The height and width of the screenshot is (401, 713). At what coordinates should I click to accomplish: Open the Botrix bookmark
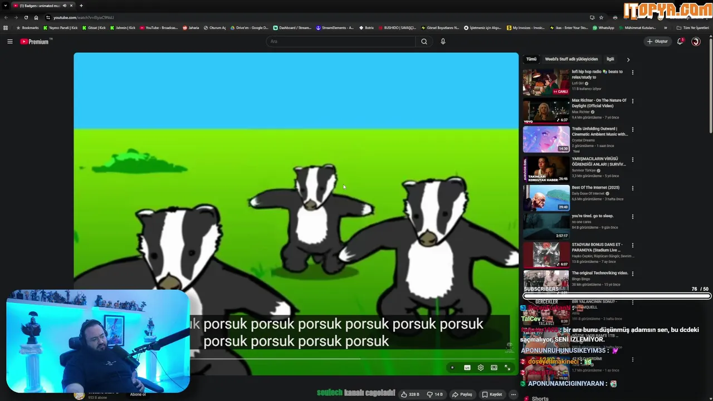click(x=366, y=28)
